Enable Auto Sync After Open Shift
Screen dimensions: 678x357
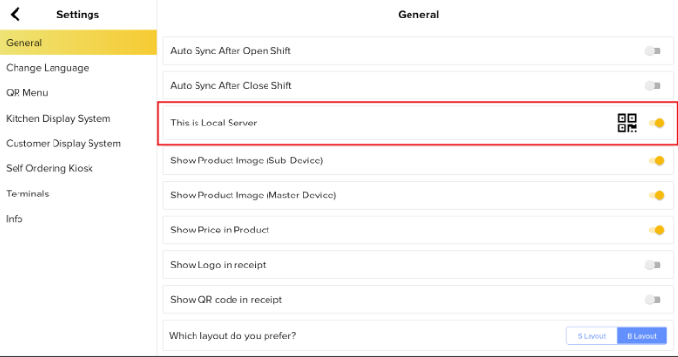pyautogui.click(x=653, y=51)
